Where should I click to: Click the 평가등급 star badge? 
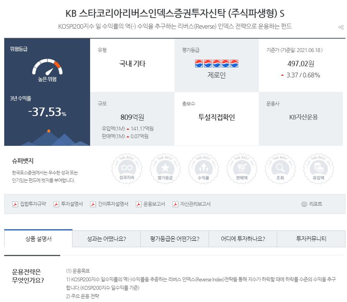pyautogui.click(x=165, y=169)
